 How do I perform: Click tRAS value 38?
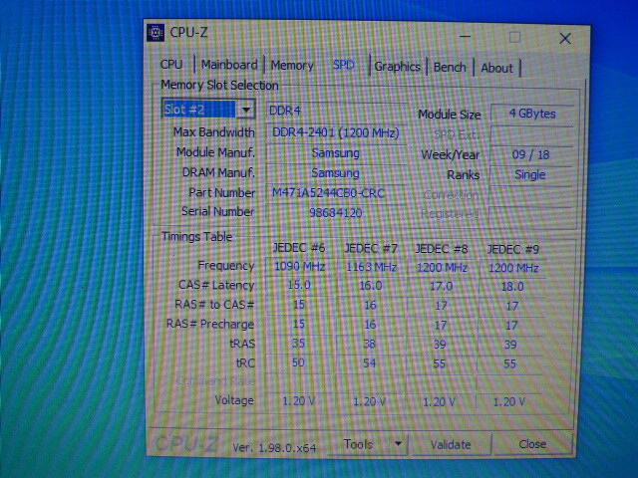370,344
